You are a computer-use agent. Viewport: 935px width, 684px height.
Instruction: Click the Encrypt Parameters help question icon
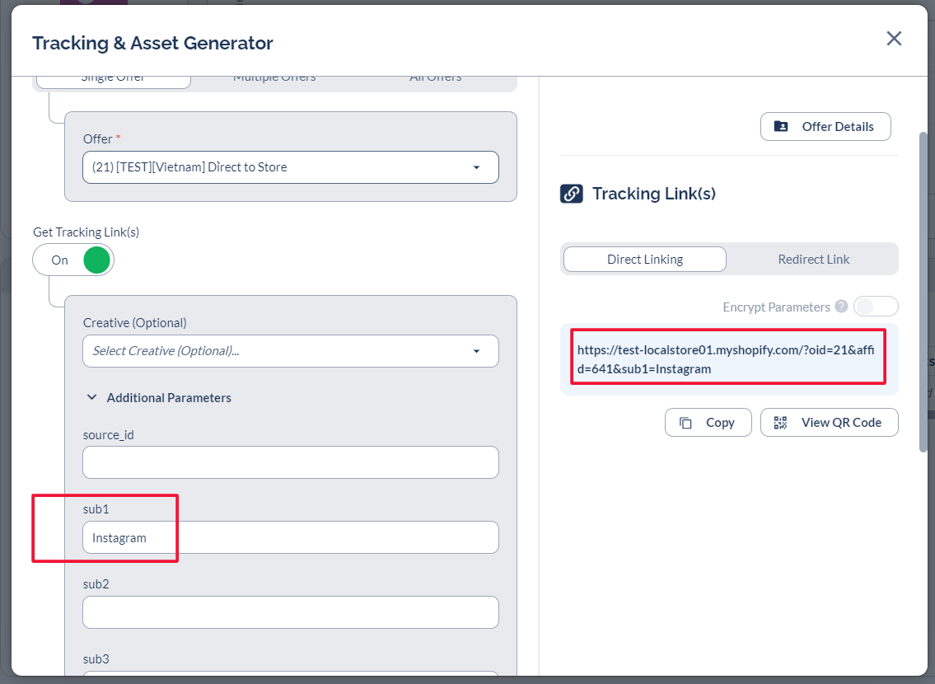841,307
